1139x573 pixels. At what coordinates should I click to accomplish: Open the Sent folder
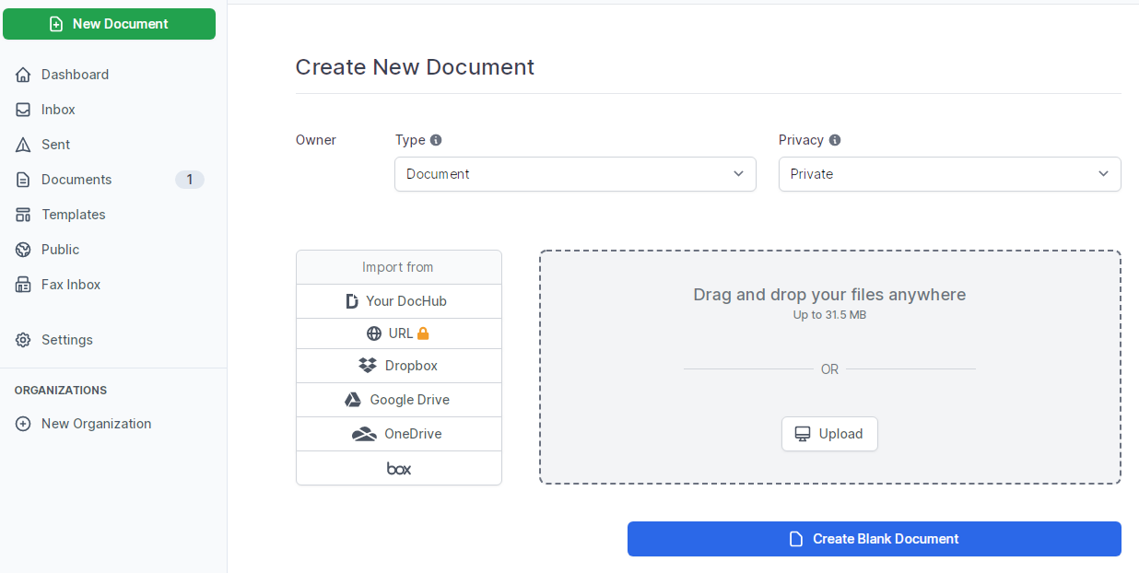(21, 145)
